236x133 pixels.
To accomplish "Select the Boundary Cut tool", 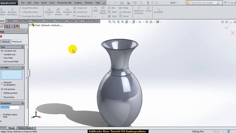I will [81, 16].
